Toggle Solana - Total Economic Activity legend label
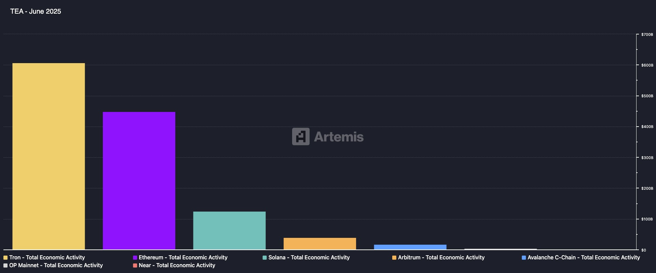Image resolution: width=656 pixels, height=273 pixels. pos(309,258)
